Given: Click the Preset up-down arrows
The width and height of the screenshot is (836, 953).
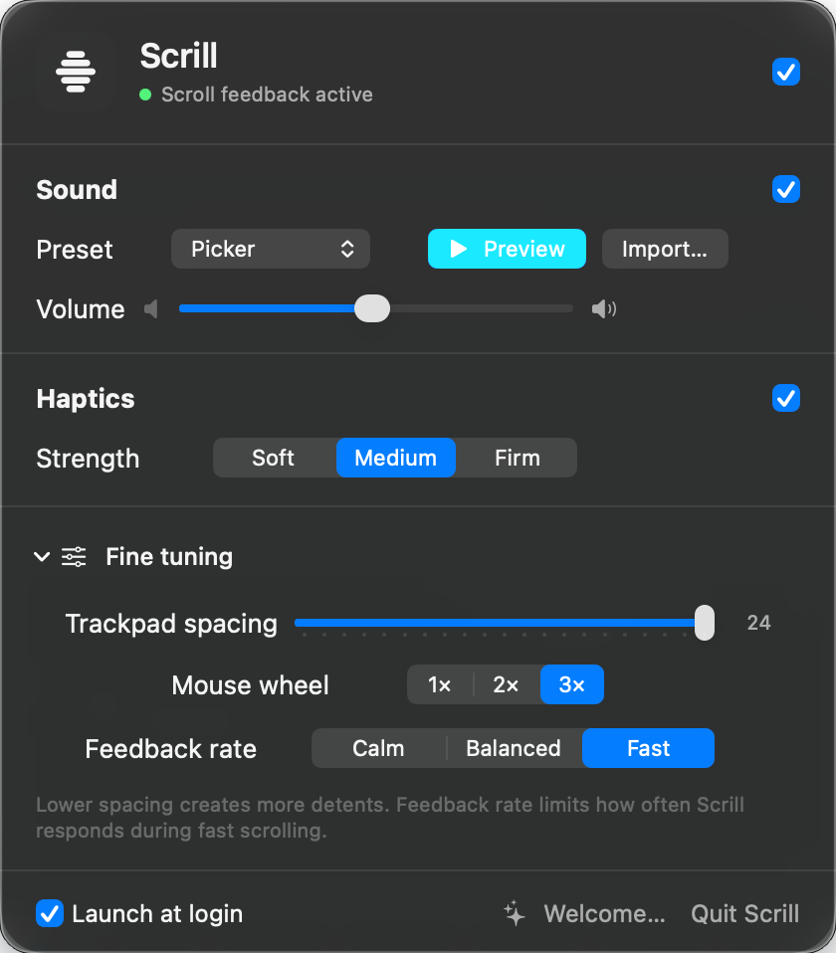Looking at the screenshot, I should [347, 249].
